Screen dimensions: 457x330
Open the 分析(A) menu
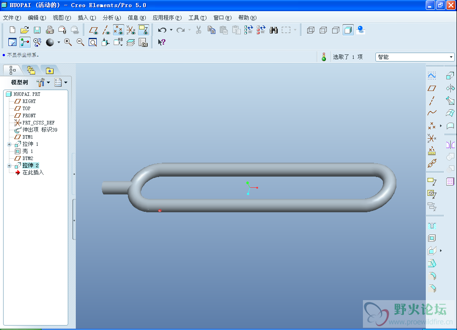[112, 18]
